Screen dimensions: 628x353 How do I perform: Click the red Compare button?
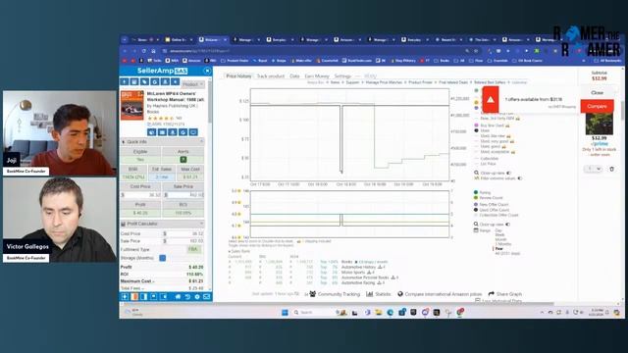click(x=597, y=106)
